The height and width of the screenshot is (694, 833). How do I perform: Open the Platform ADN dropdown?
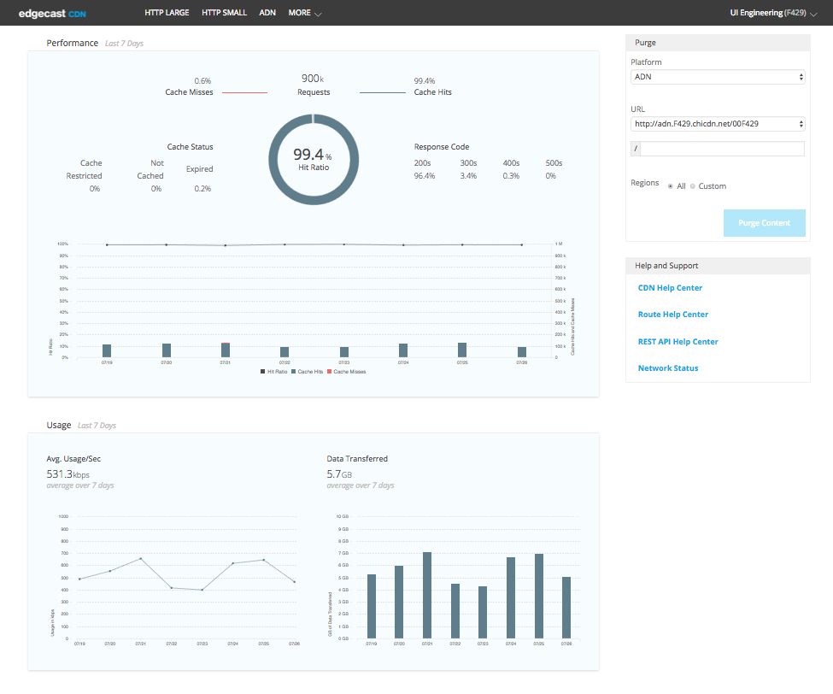tap(717, 77)
